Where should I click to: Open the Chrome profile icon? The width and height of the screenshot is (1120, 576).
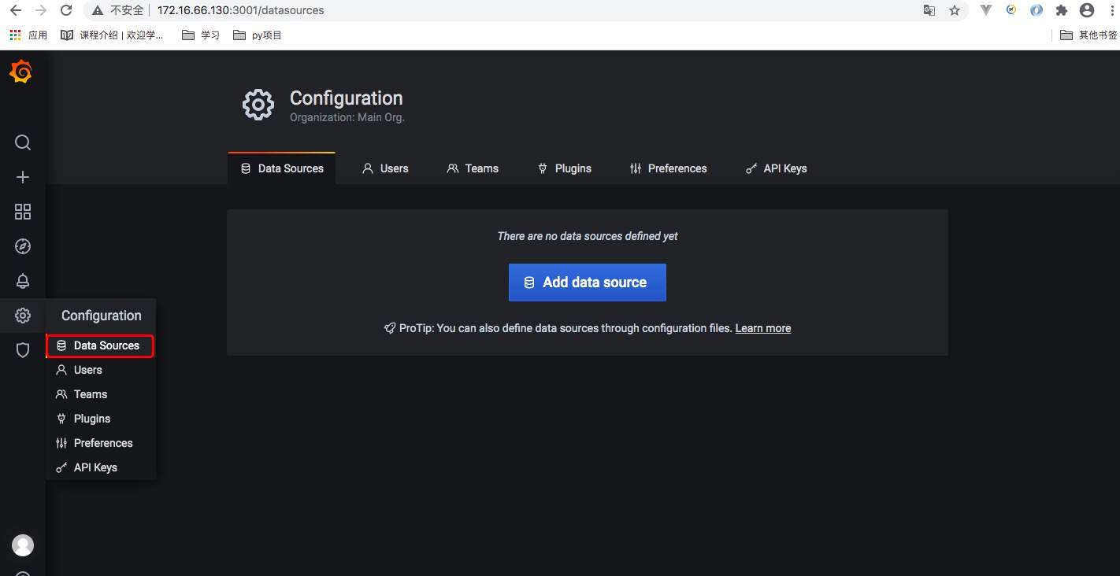click(x=1087, y=10)
